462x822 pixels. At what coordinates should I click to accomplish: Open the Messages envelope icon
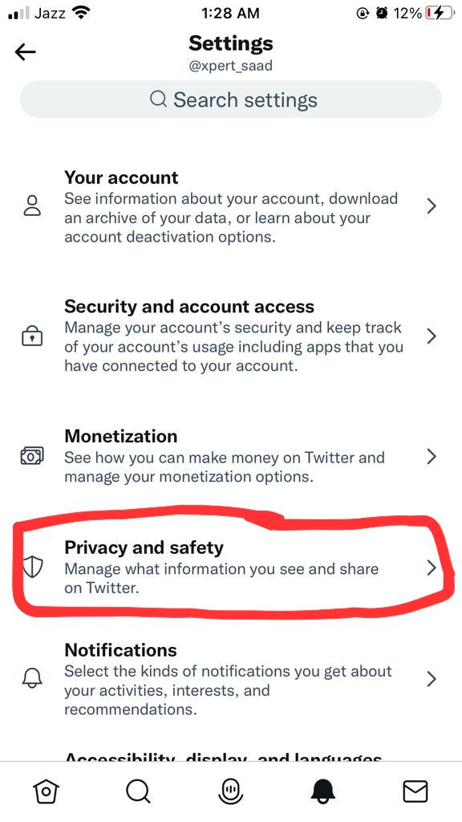coord(415,791)
